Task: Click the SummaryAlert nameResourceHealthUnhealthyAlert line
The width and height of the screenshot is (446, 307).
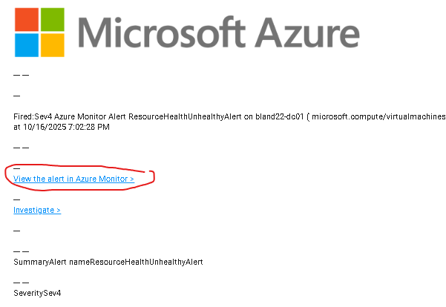Action: 108,262
